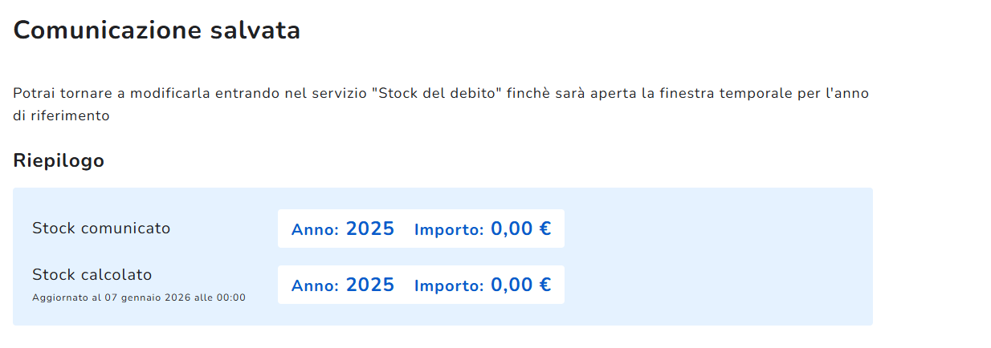Click the "Comunicazione salvata" heading
Image resolution: width=991 pixels, height=348 pixels.
[157, 30]
